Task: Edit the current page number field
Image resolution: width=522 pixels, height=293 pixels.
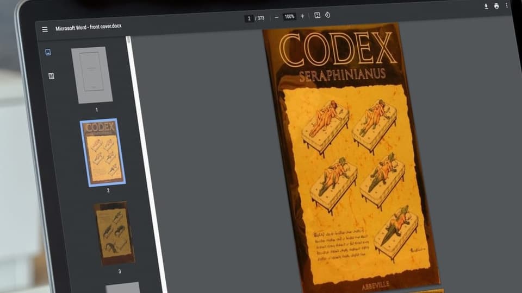Action: (248, 18)
